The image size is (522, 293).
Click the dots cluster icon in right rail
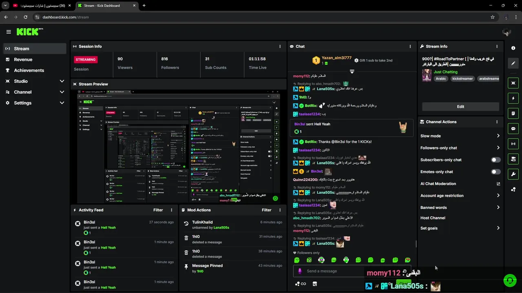pyautogui.click(x=513, y=189)
